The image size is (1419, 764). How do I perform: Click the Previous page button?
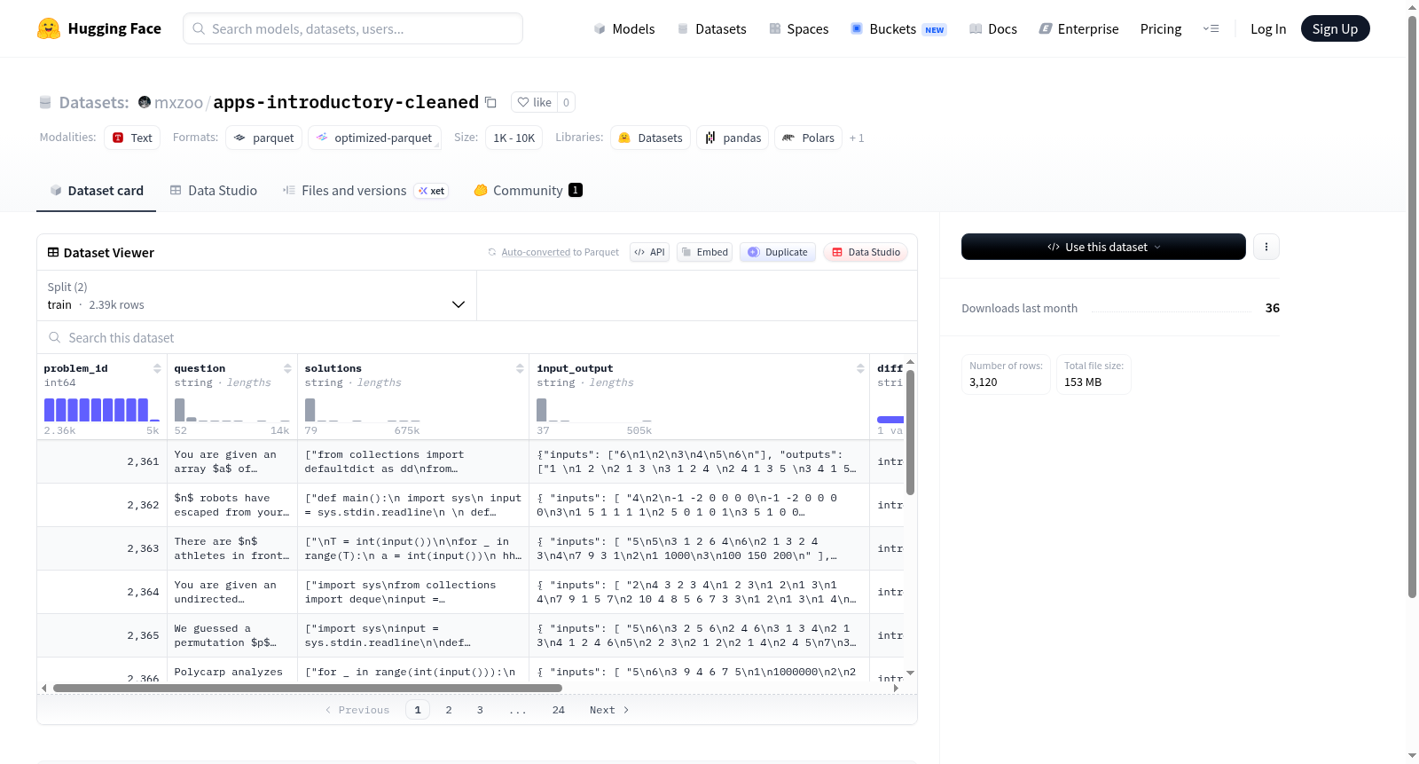pos(357,710)
